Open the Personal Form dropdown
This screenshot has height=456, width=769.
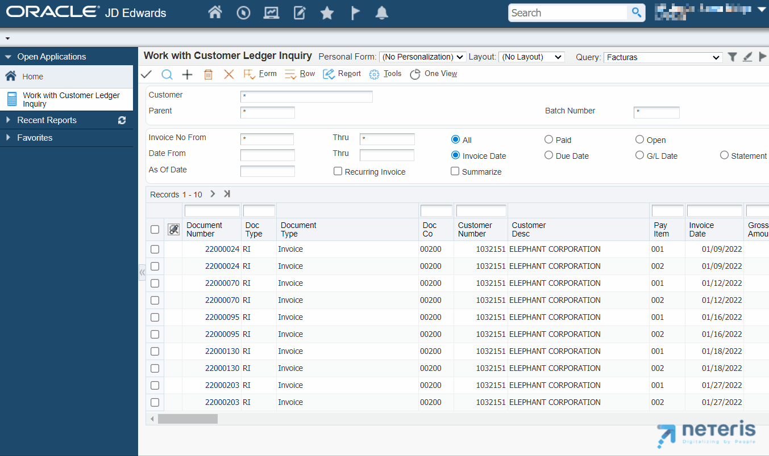tap(422, 57)
